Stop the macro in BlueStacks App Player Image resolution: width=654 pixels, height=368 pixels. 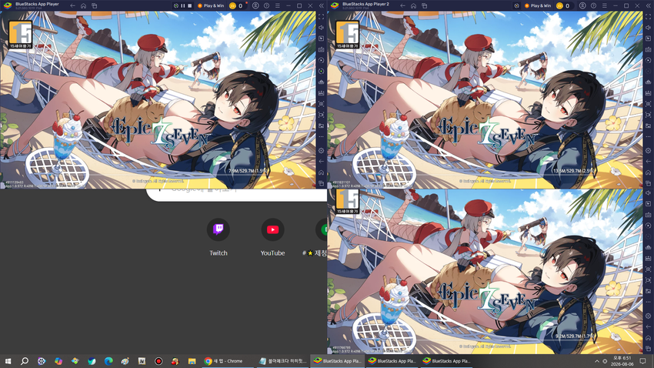click(190, 6)
